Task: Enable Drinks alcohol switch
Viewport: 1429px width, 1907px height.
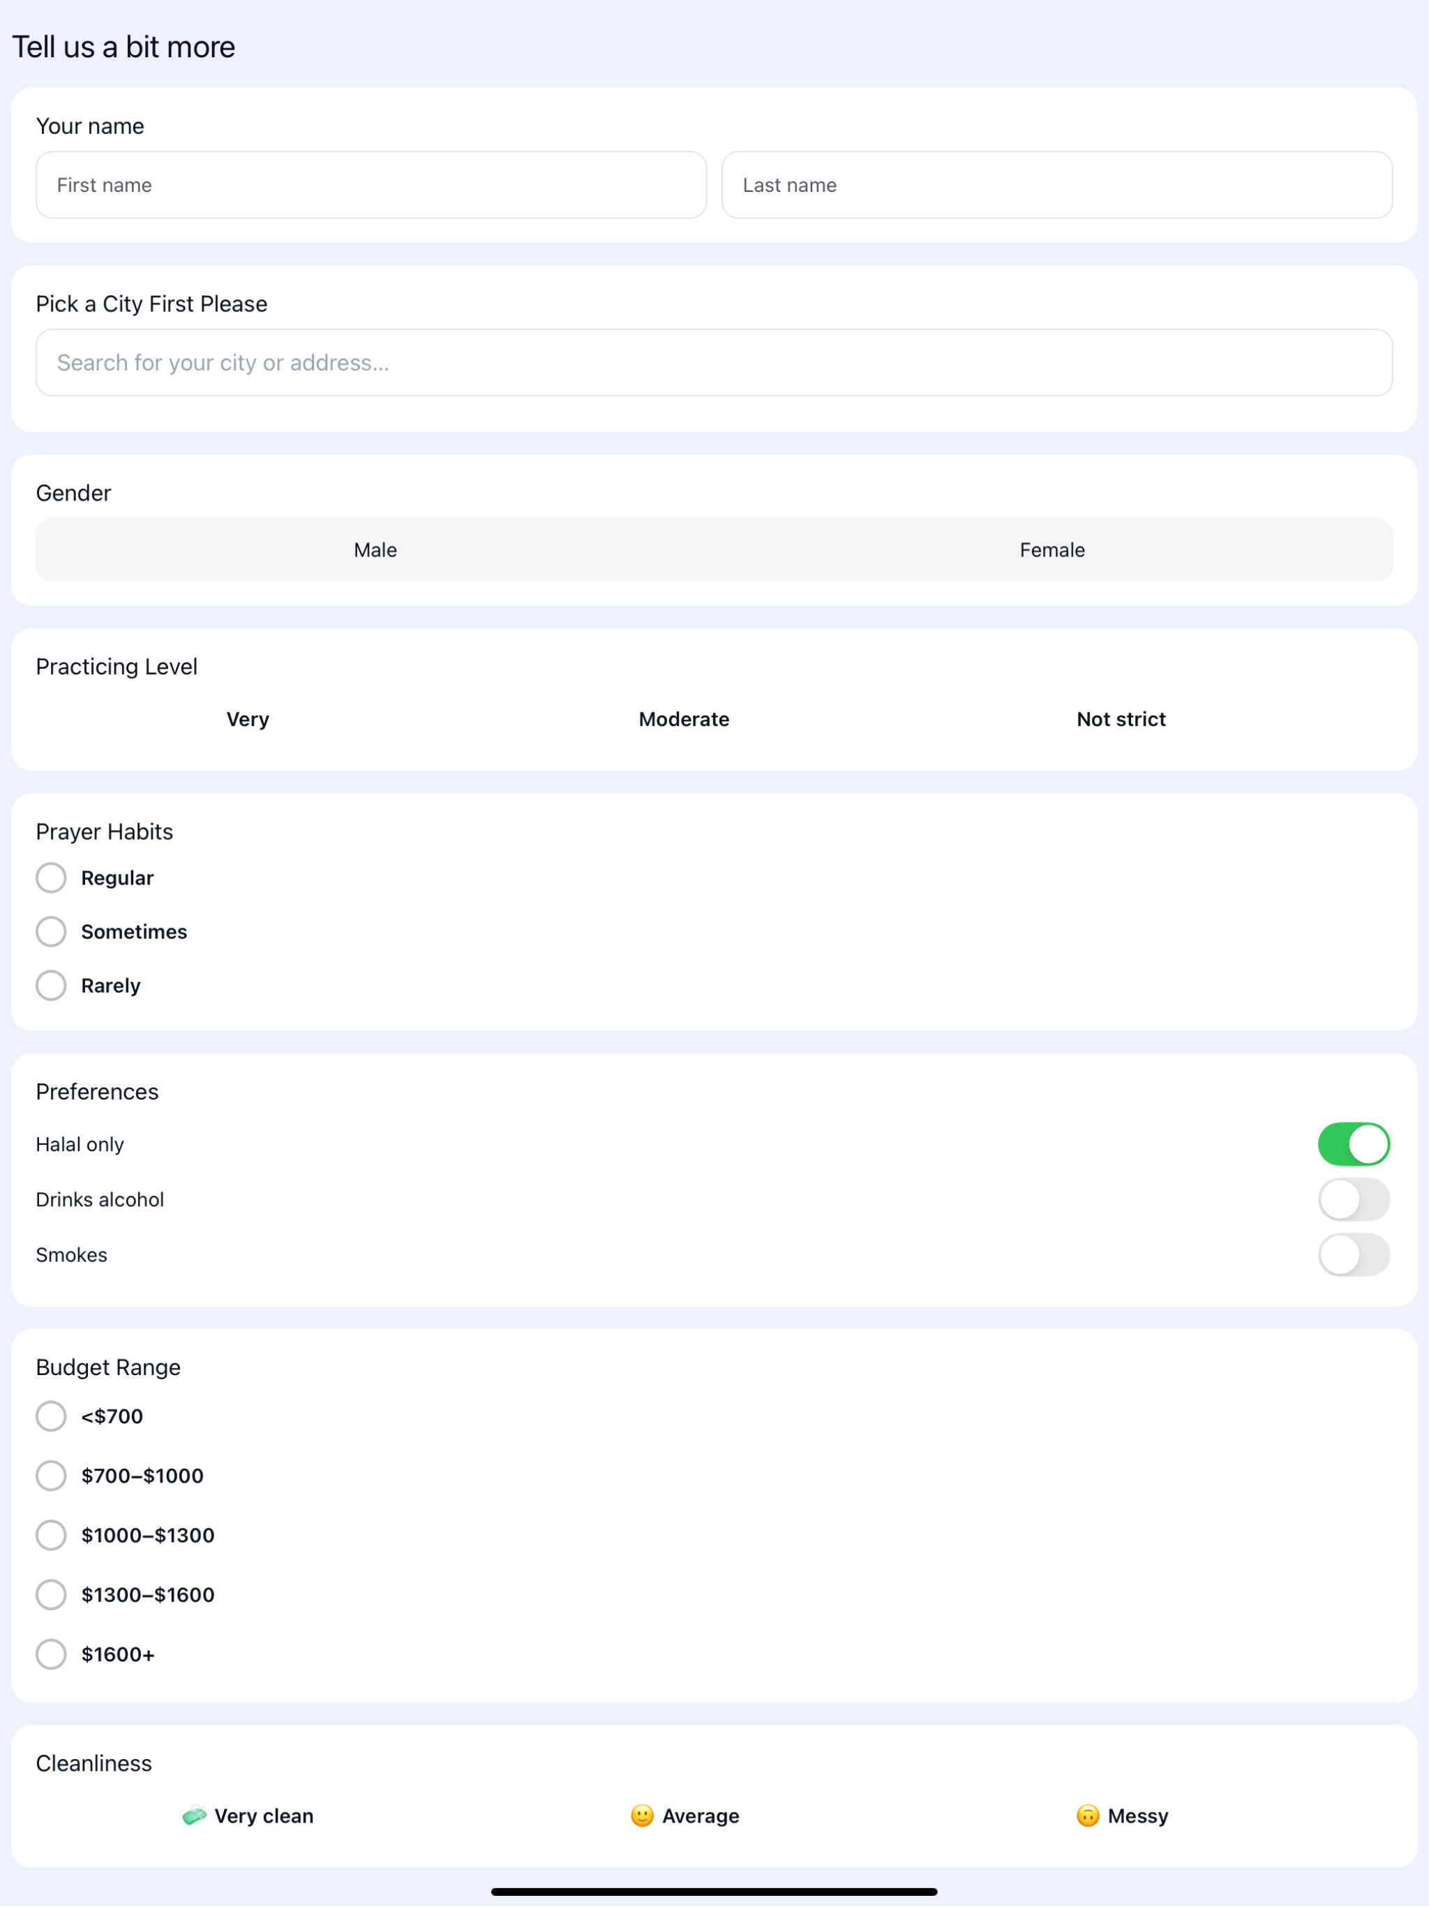Action: (x=1353, y=1199)
